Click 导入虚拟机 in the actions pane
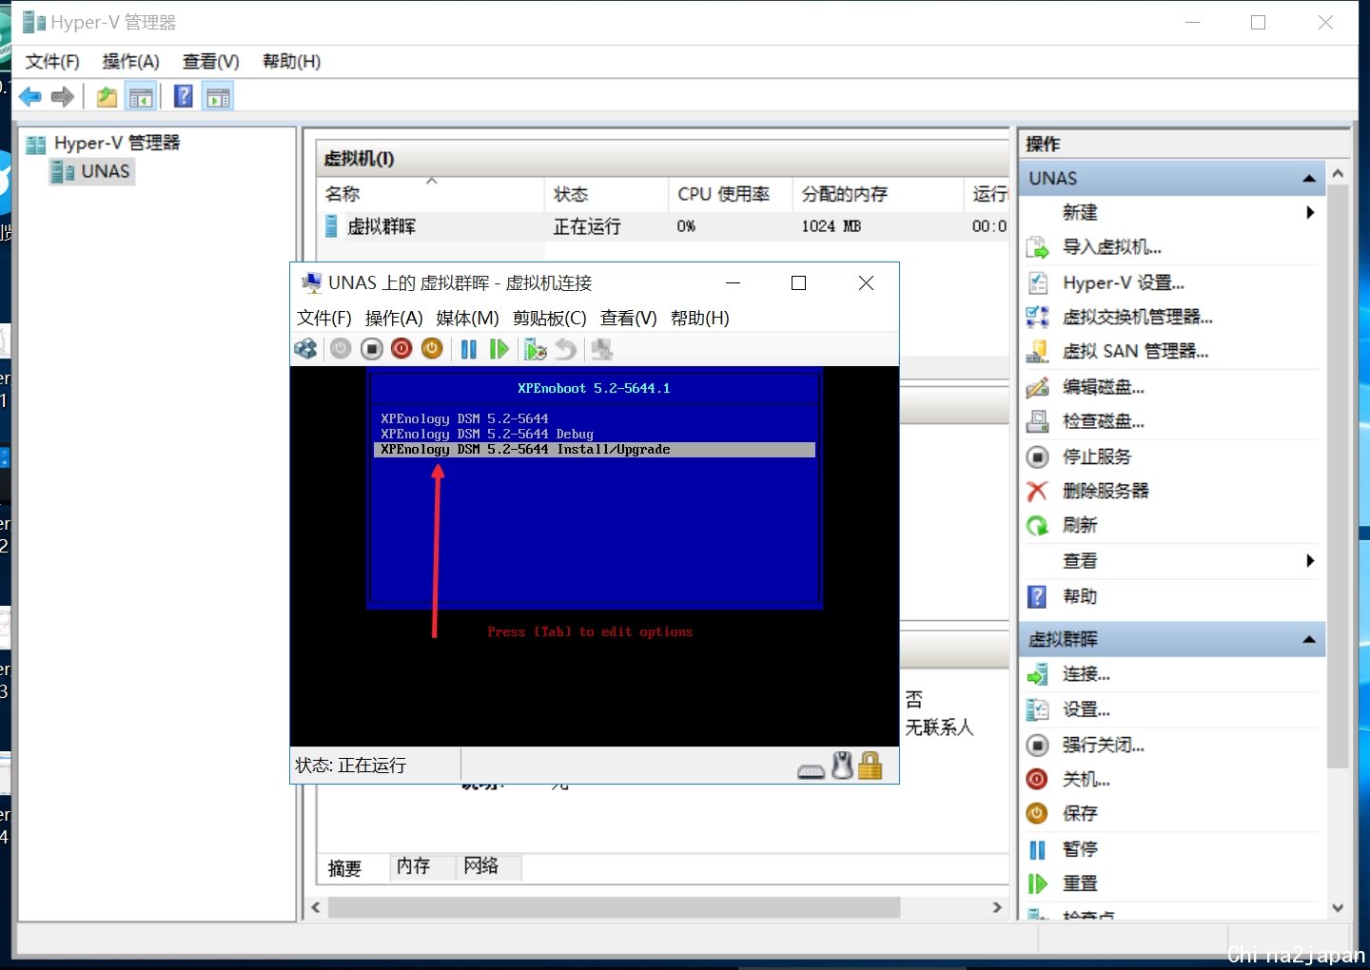 click(x=1112, y=247)
